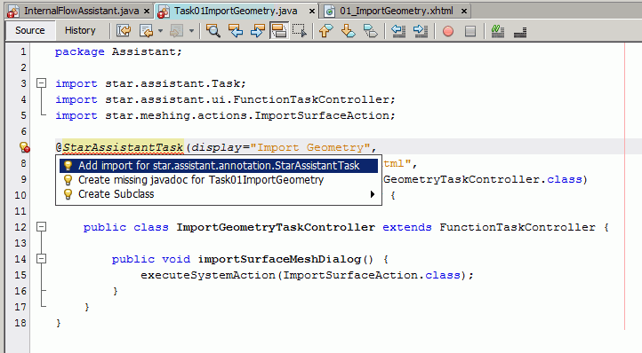Screen dimensions: 642x353
Task: Click the Shift Line Right icon
Action: [421, 31]
